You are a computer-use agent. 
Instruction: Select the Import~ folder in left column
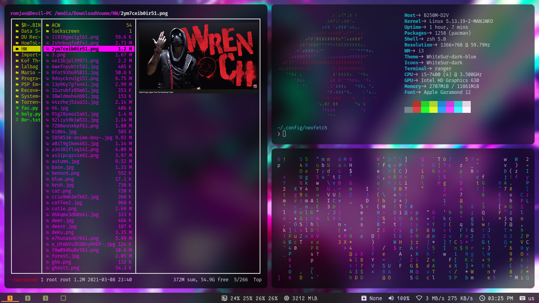tap(28, 55)
